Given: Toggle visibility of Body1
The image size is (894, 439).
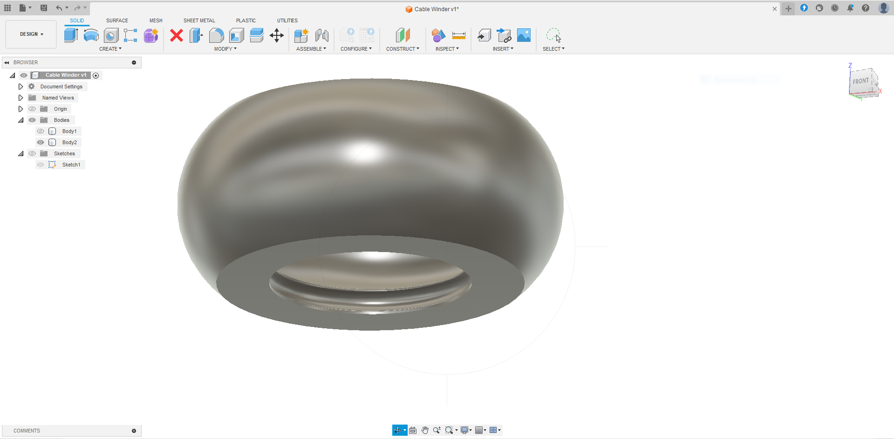Looking at the screenshot, I should tap(41, 131).
